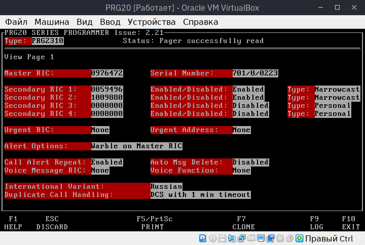Click the Urgent Address value None

coord(241,130)
